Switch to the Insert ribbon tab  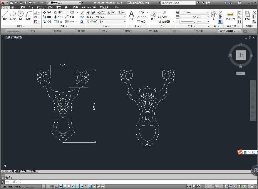pos(13,7)
